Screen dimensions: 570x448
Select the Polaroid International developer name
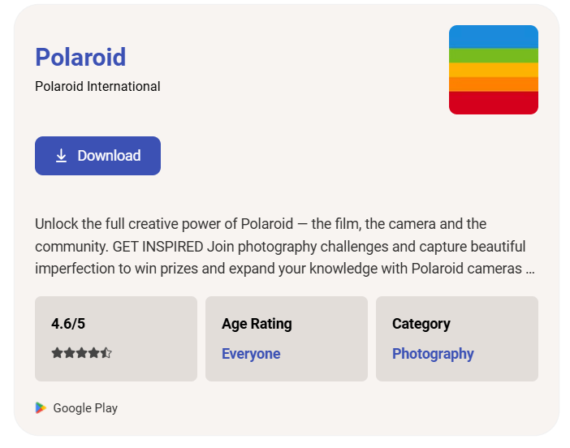click(x=97, y=86)
